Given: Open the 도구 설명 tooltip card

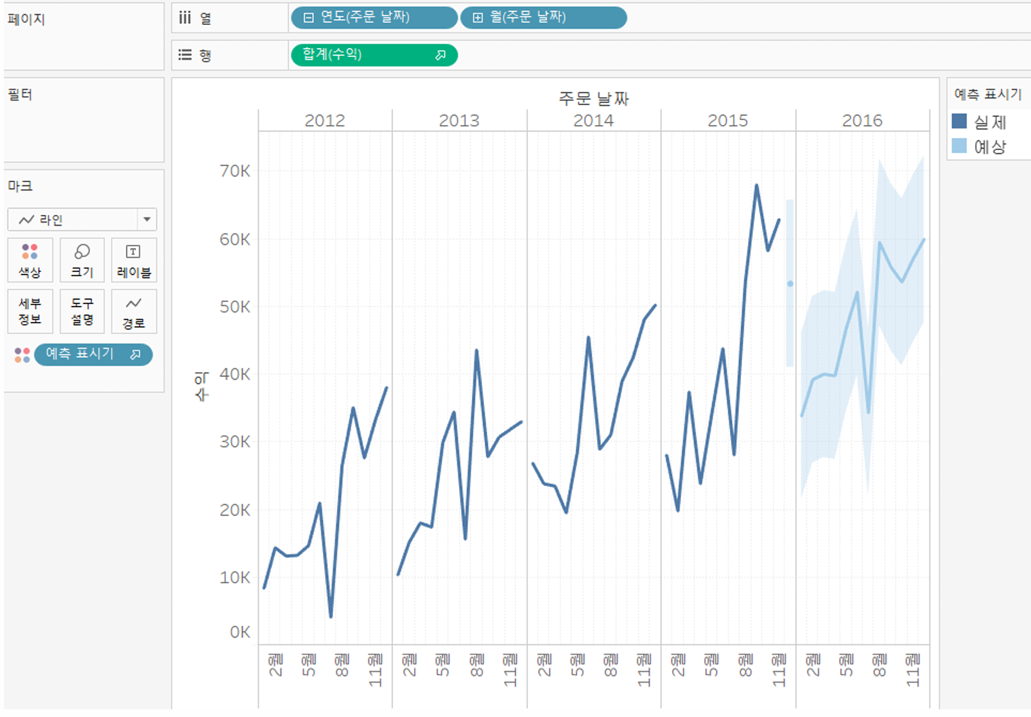Looking at the screenshot, I should pos(82,311).
